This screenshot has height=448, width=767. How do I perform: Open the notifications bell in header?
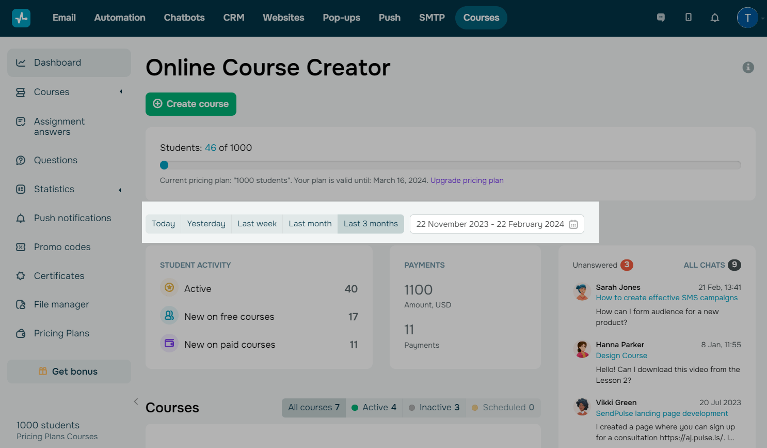(715, 18)
